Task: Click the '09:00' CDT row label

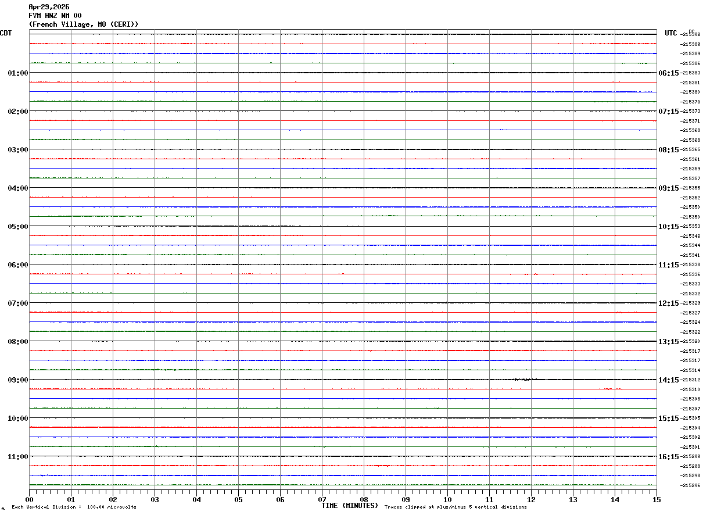Action: [17, 380]
